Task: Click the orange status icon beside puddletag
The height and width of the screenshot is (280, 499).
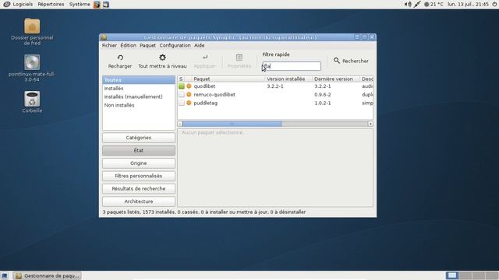Action: click(x=189, y=103)
